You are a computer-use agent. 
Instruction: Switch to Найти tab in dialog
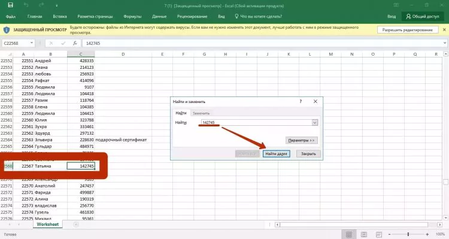coord(181,113)
